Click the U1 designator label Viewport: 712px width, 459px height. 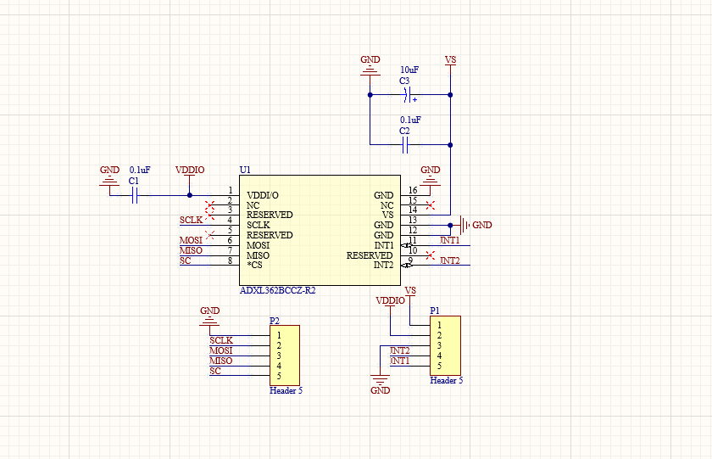245,171
